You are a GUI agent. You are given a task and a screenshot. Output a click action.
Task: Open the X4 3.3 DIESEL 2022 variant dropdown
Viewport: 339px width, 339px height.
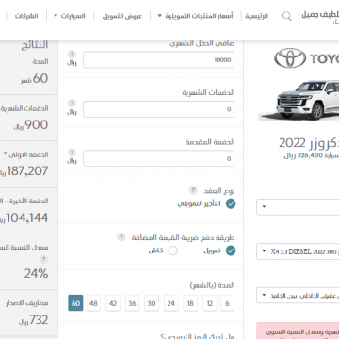point(298,251)
